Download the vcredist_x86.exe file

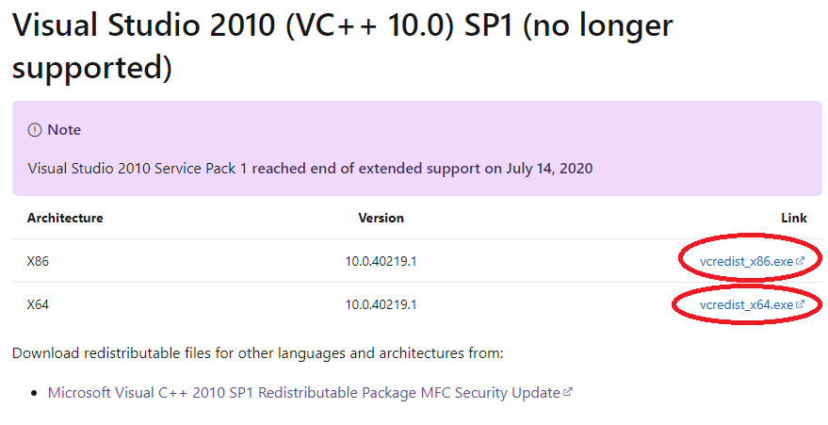click(746, 261)
